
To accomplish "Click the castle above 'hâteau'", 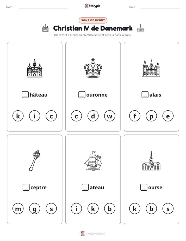I will pyautogui.click(x=35, y=68).
